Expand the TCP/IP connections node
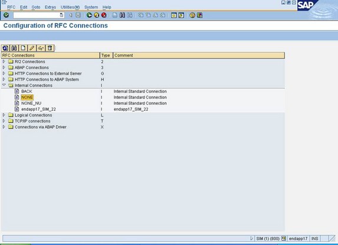338x245 pixels. [x=4, y=121]
